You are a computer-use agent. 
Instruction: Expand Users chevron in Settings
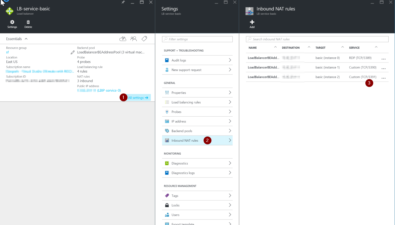[x=230, y=215]
